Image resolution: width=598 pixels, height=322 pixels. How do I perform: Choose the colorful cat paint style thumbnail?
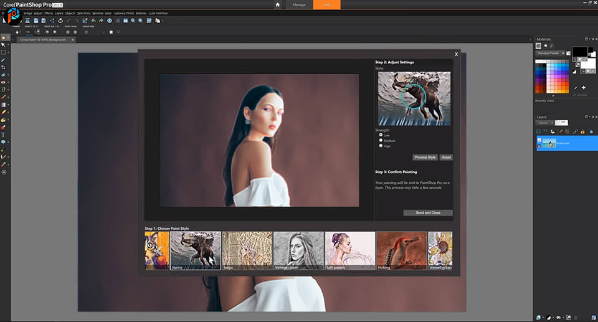point(157,250)
